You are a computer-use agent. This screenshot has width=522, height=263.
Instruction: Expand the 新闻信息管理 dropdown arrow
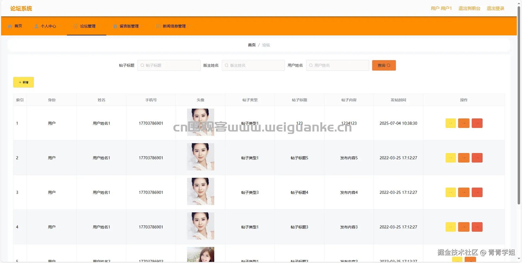click(190, 26)
